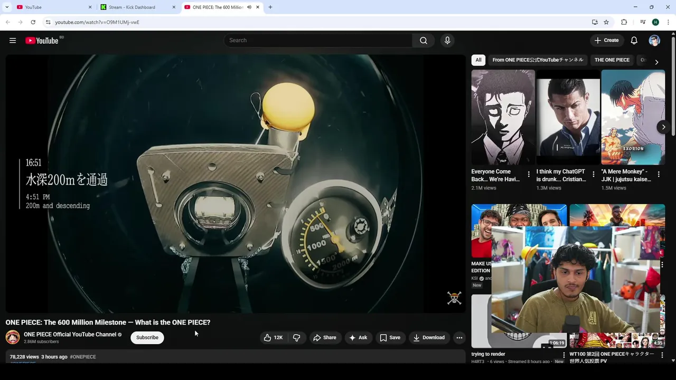Viewport: 676px width, 380px height.
Task: Open I think my ChatGPT short thumbnail
Action: coord(568,117)
